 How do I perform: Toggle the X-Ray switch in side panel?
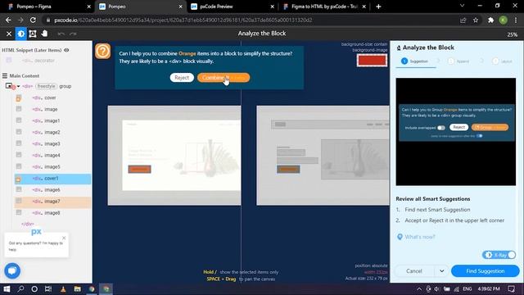click(499, 255)
